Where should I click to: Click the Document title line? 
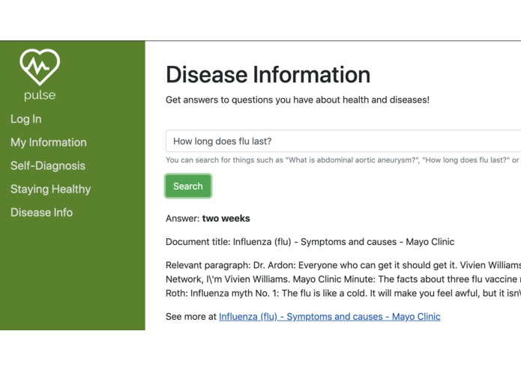[x=310, y=242]
